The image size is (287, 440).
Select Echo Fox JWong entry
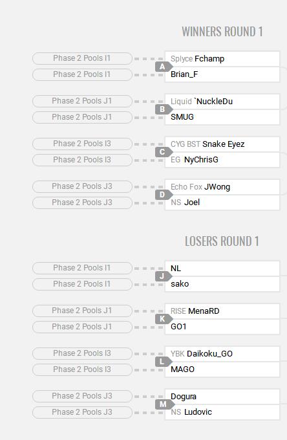[222, 187]
